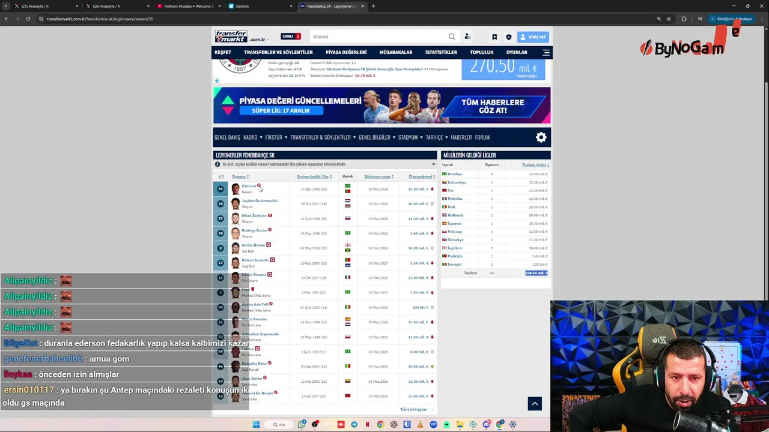Viewport: 769px width, 432px height.
Task: Open ChatGPT icon in the taskbar
Action: tap(394, 424)
